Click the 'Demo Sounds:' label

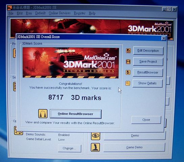tap(36, 134)
